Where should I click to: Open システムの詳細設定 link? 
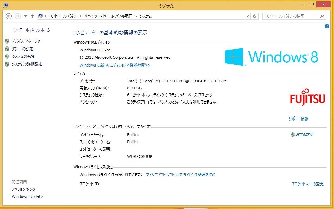27,64
